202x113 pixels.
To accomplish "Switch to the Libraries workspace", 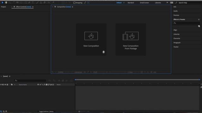I will pyautogui.click(x=158, y=3).
